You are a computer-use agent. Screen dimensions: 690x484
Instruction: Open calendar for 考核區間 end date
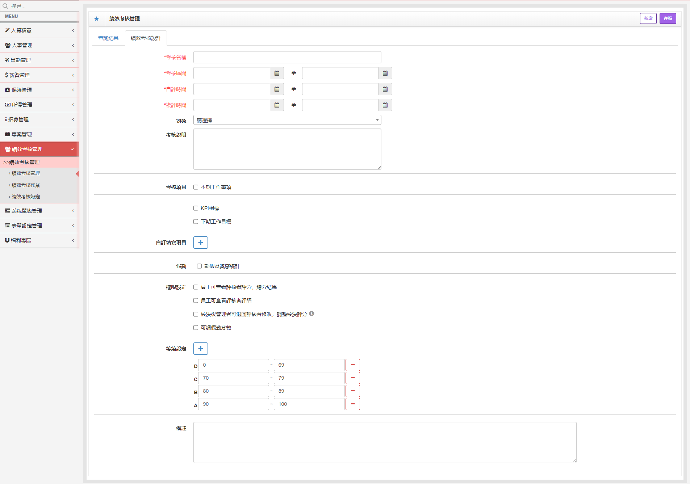pos(385,73)
